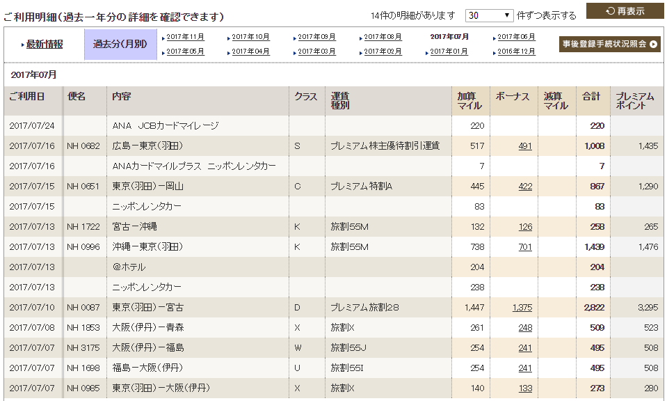Click bonus miles 126 link
This screenshot has height=401, width=667.
pyautogui.click(x=525, y=227)
